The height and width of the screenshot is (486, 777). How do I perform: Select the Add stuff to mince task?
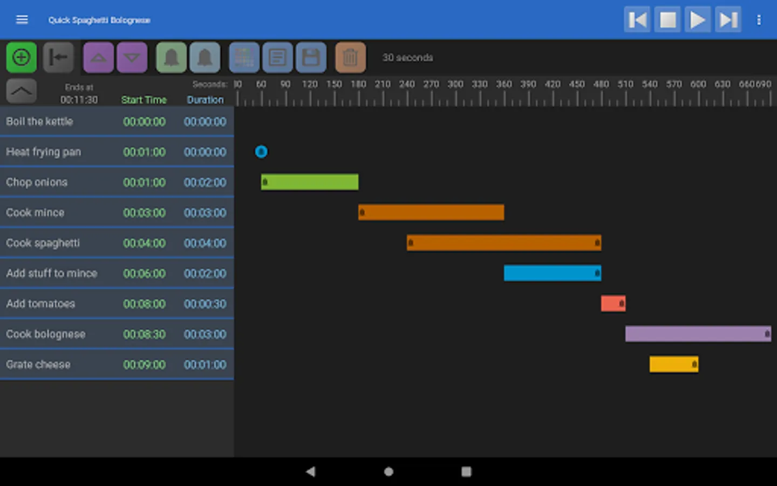[x=117, y=273]
